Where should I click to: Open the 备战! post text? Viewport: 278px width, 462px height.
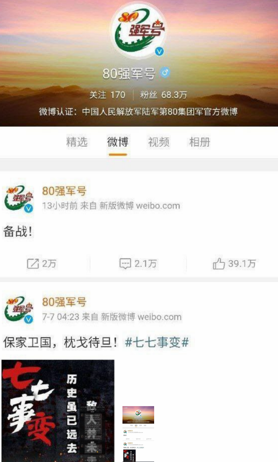coord(18,231)
